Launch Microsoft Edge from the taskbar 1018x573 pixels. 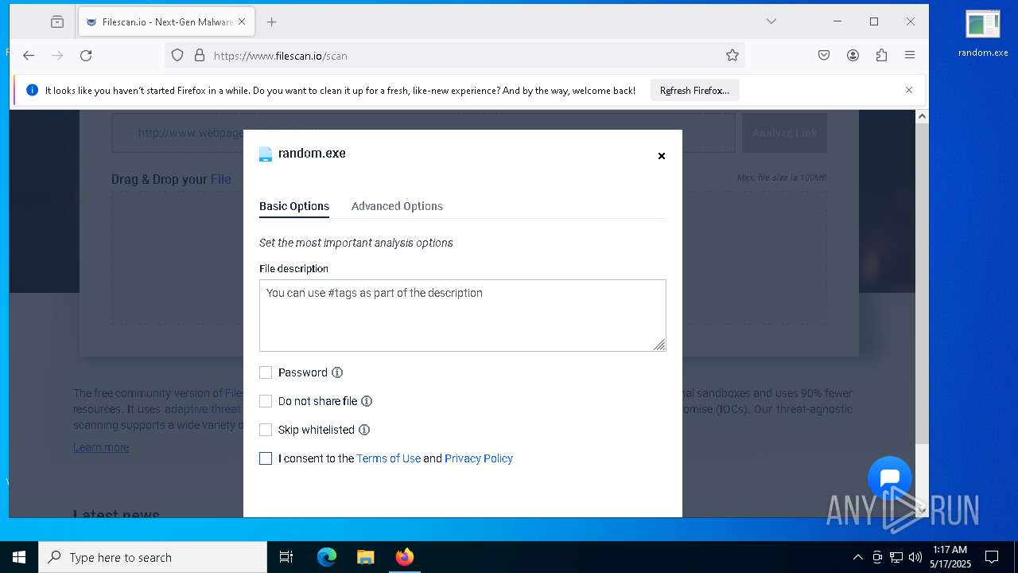[x=327, y=557]
